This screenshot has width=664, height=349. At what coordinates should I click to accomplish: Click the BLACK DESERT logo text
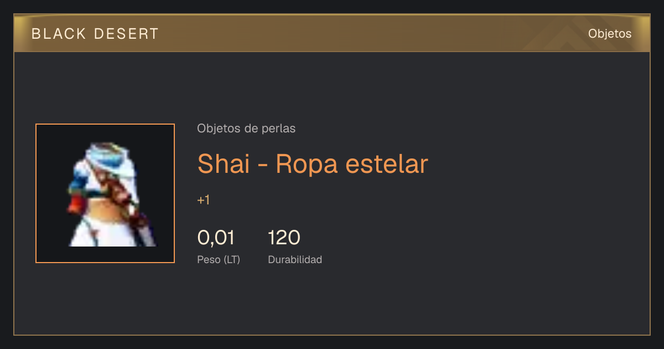click(95, 34)
